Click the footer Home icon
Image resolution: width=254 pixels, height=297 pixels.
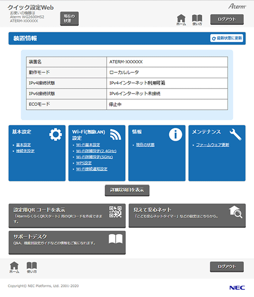point(14,268)
